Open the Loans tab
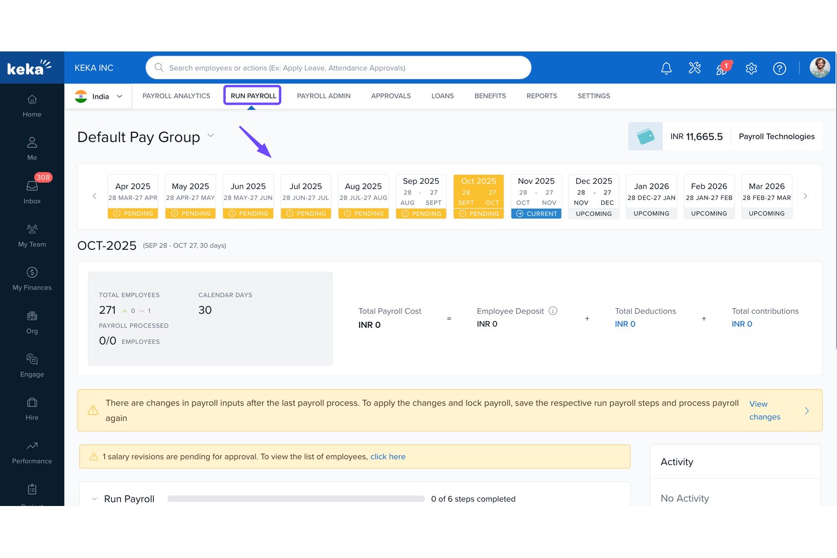 (x=442, y=96)
